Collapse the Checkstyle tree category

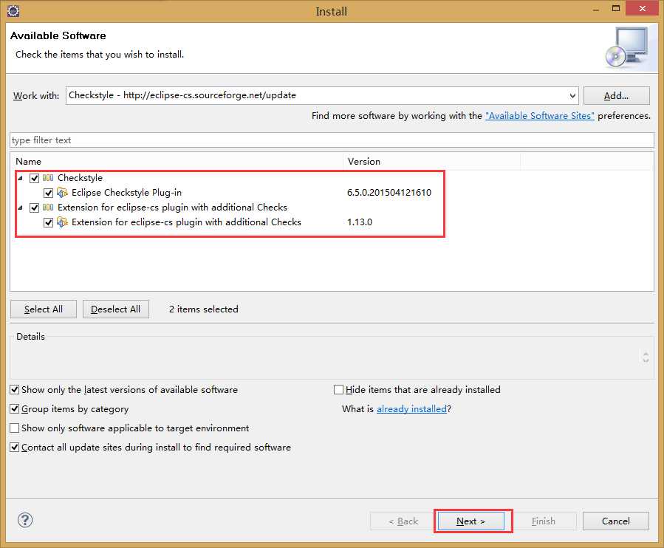tap(20, 178)
